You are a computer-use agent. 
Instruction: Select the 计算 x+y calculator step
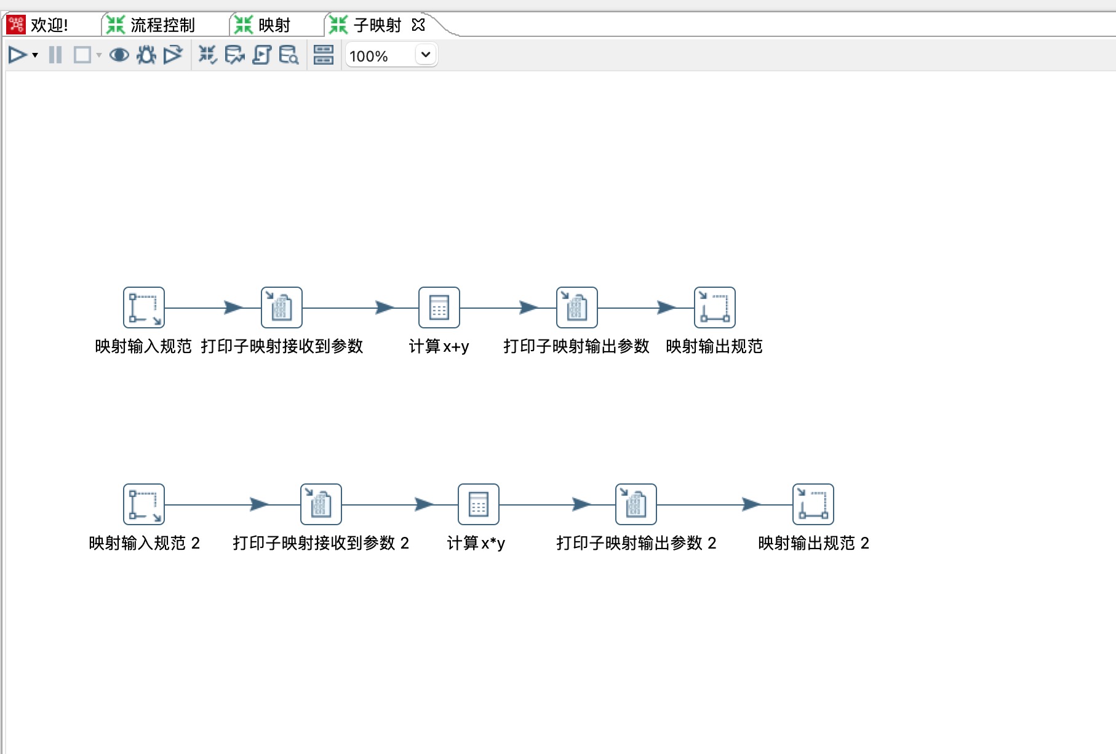[439, 308]
